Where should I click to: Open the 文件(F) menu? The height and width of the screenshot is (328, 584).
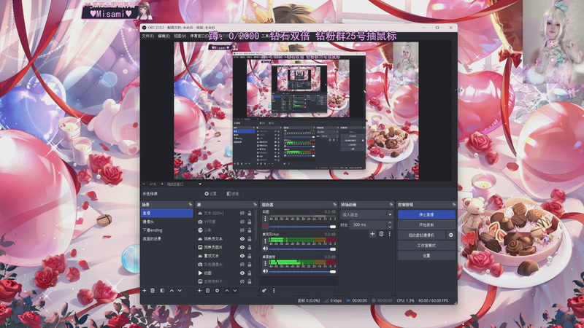coord(148,36)
